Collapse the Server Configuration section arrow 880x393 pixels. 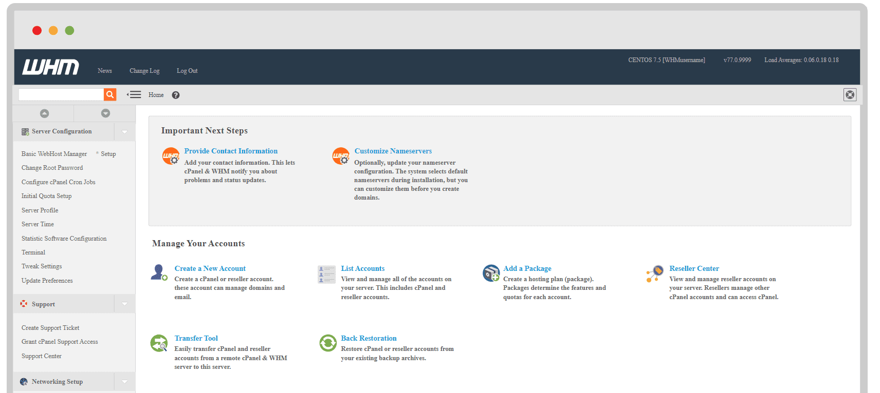coord(124,132)
